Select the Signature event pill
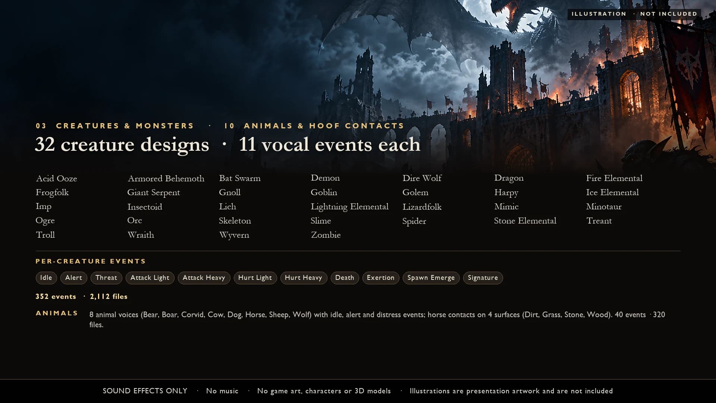 483,278
